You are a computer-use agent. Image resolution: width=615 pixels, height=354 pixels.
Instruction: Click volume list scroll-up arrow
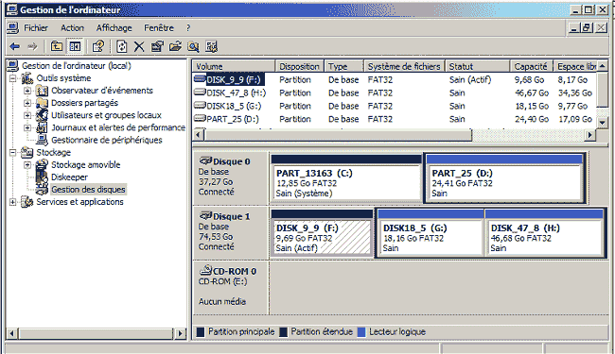pyautogui.click(x=603, y=66)
